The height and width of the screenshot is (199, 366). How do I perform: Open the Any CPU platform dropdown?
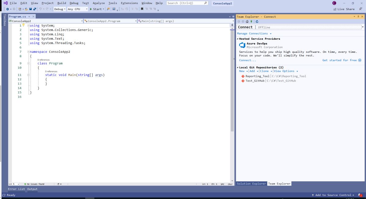click(x=77, y=9)
